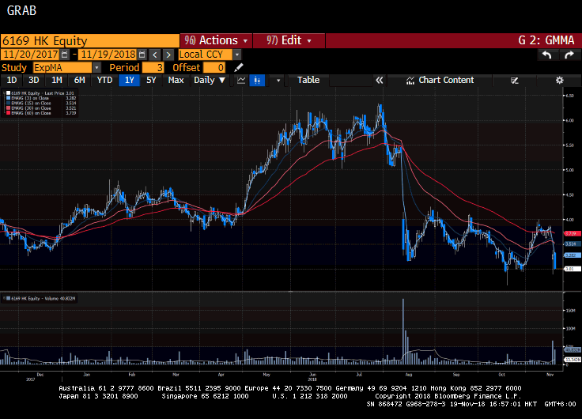This screenshot has width=582, height=419.
Task: Expand the ExpMA study dropdown arrow
Action: click(x=96, y=67)
